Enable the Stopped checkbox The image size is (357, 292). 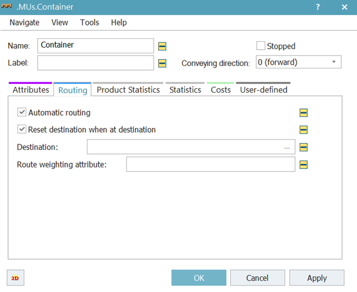click(261, 46)
